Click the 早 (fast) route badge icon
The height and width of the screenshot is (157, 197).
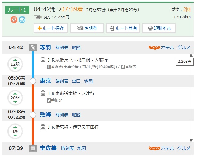coord(14,20)
